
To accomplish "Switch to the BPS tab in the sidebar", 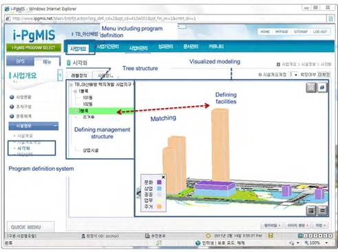I will pyautogui.click(x=20, y=61).
